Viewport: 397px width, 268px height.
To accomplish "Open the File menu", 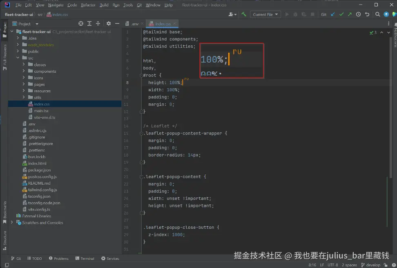I will [18, 5].
